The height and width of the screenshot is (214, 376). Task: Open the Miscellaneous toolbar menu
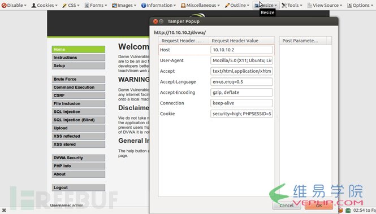click(x=200, y=5)
